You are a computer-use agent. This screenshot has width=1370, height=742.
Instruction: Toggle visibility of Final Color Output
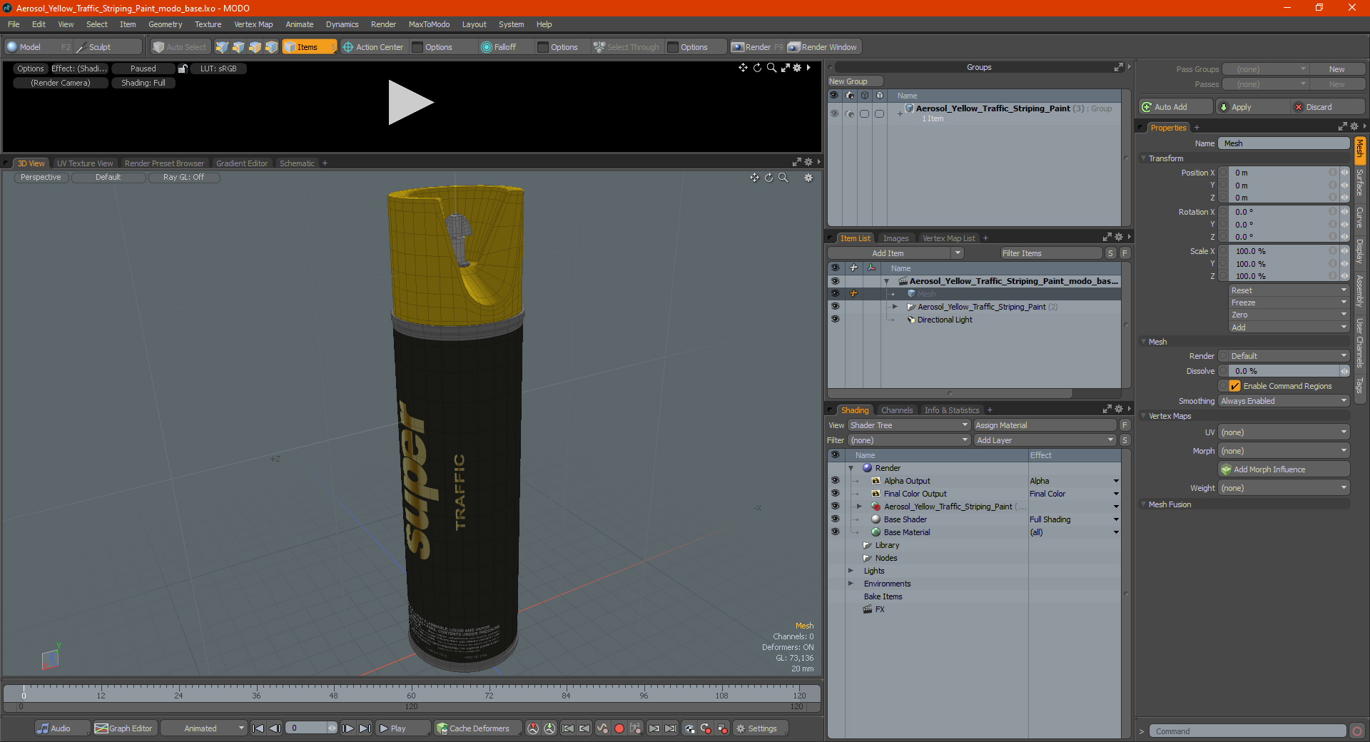click(x=835, y=494)
